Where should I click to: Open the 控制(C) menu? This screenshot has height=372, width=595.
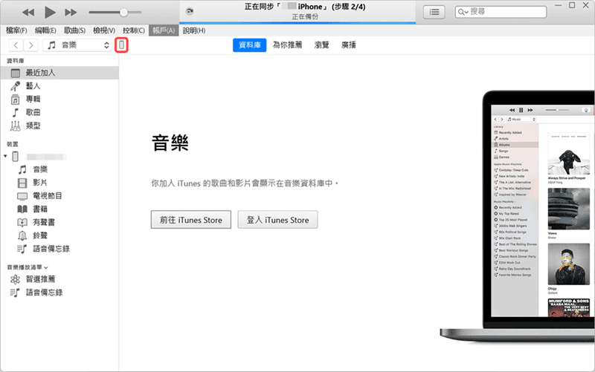134,30
